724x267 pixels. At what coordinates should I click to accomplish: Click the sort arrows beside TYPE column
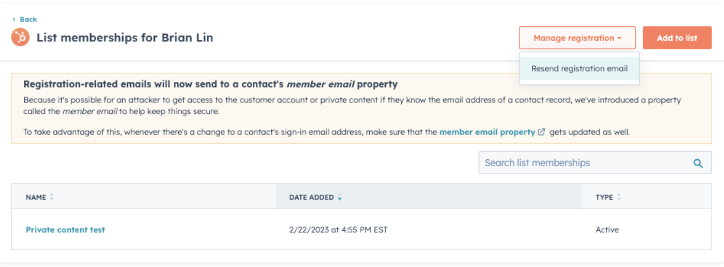[x=619, y=197]
